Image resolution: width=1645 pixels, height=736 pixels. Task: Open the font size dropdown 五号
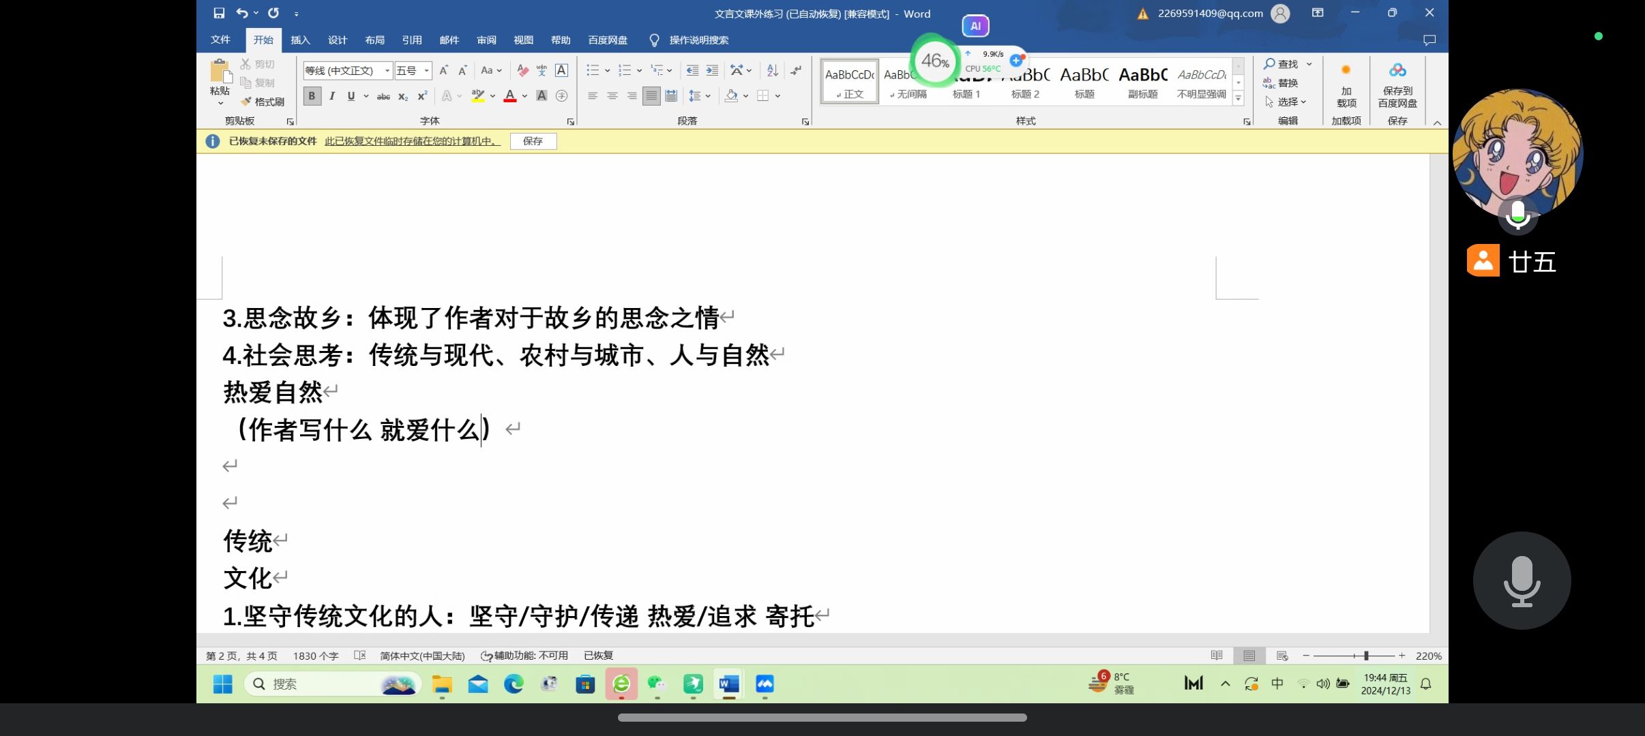click(x=427, y=70)
